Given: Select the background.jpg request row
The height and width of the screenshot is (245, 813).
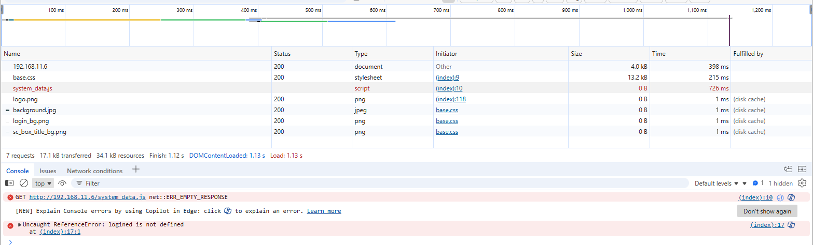Looking at the screenshot, I should coord(406,110).
